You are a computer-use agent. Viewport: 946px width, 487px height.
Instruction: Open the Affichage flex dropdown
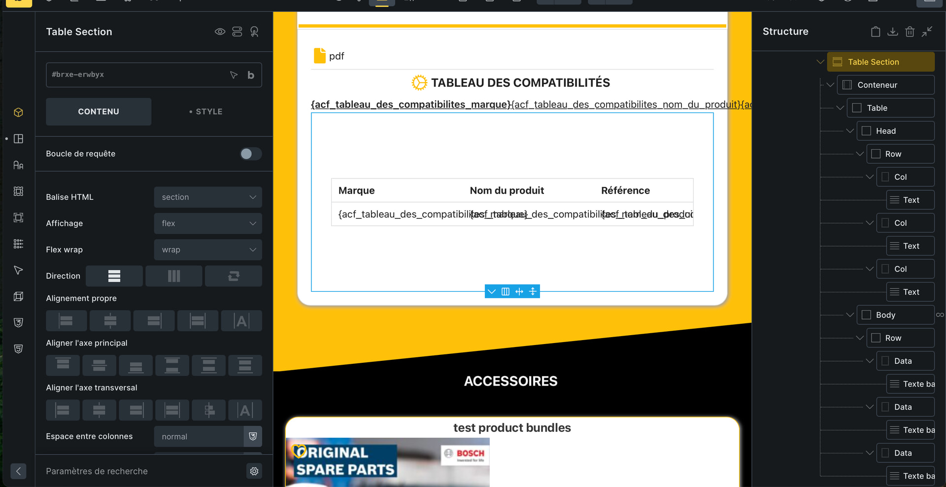pos(208,223)
